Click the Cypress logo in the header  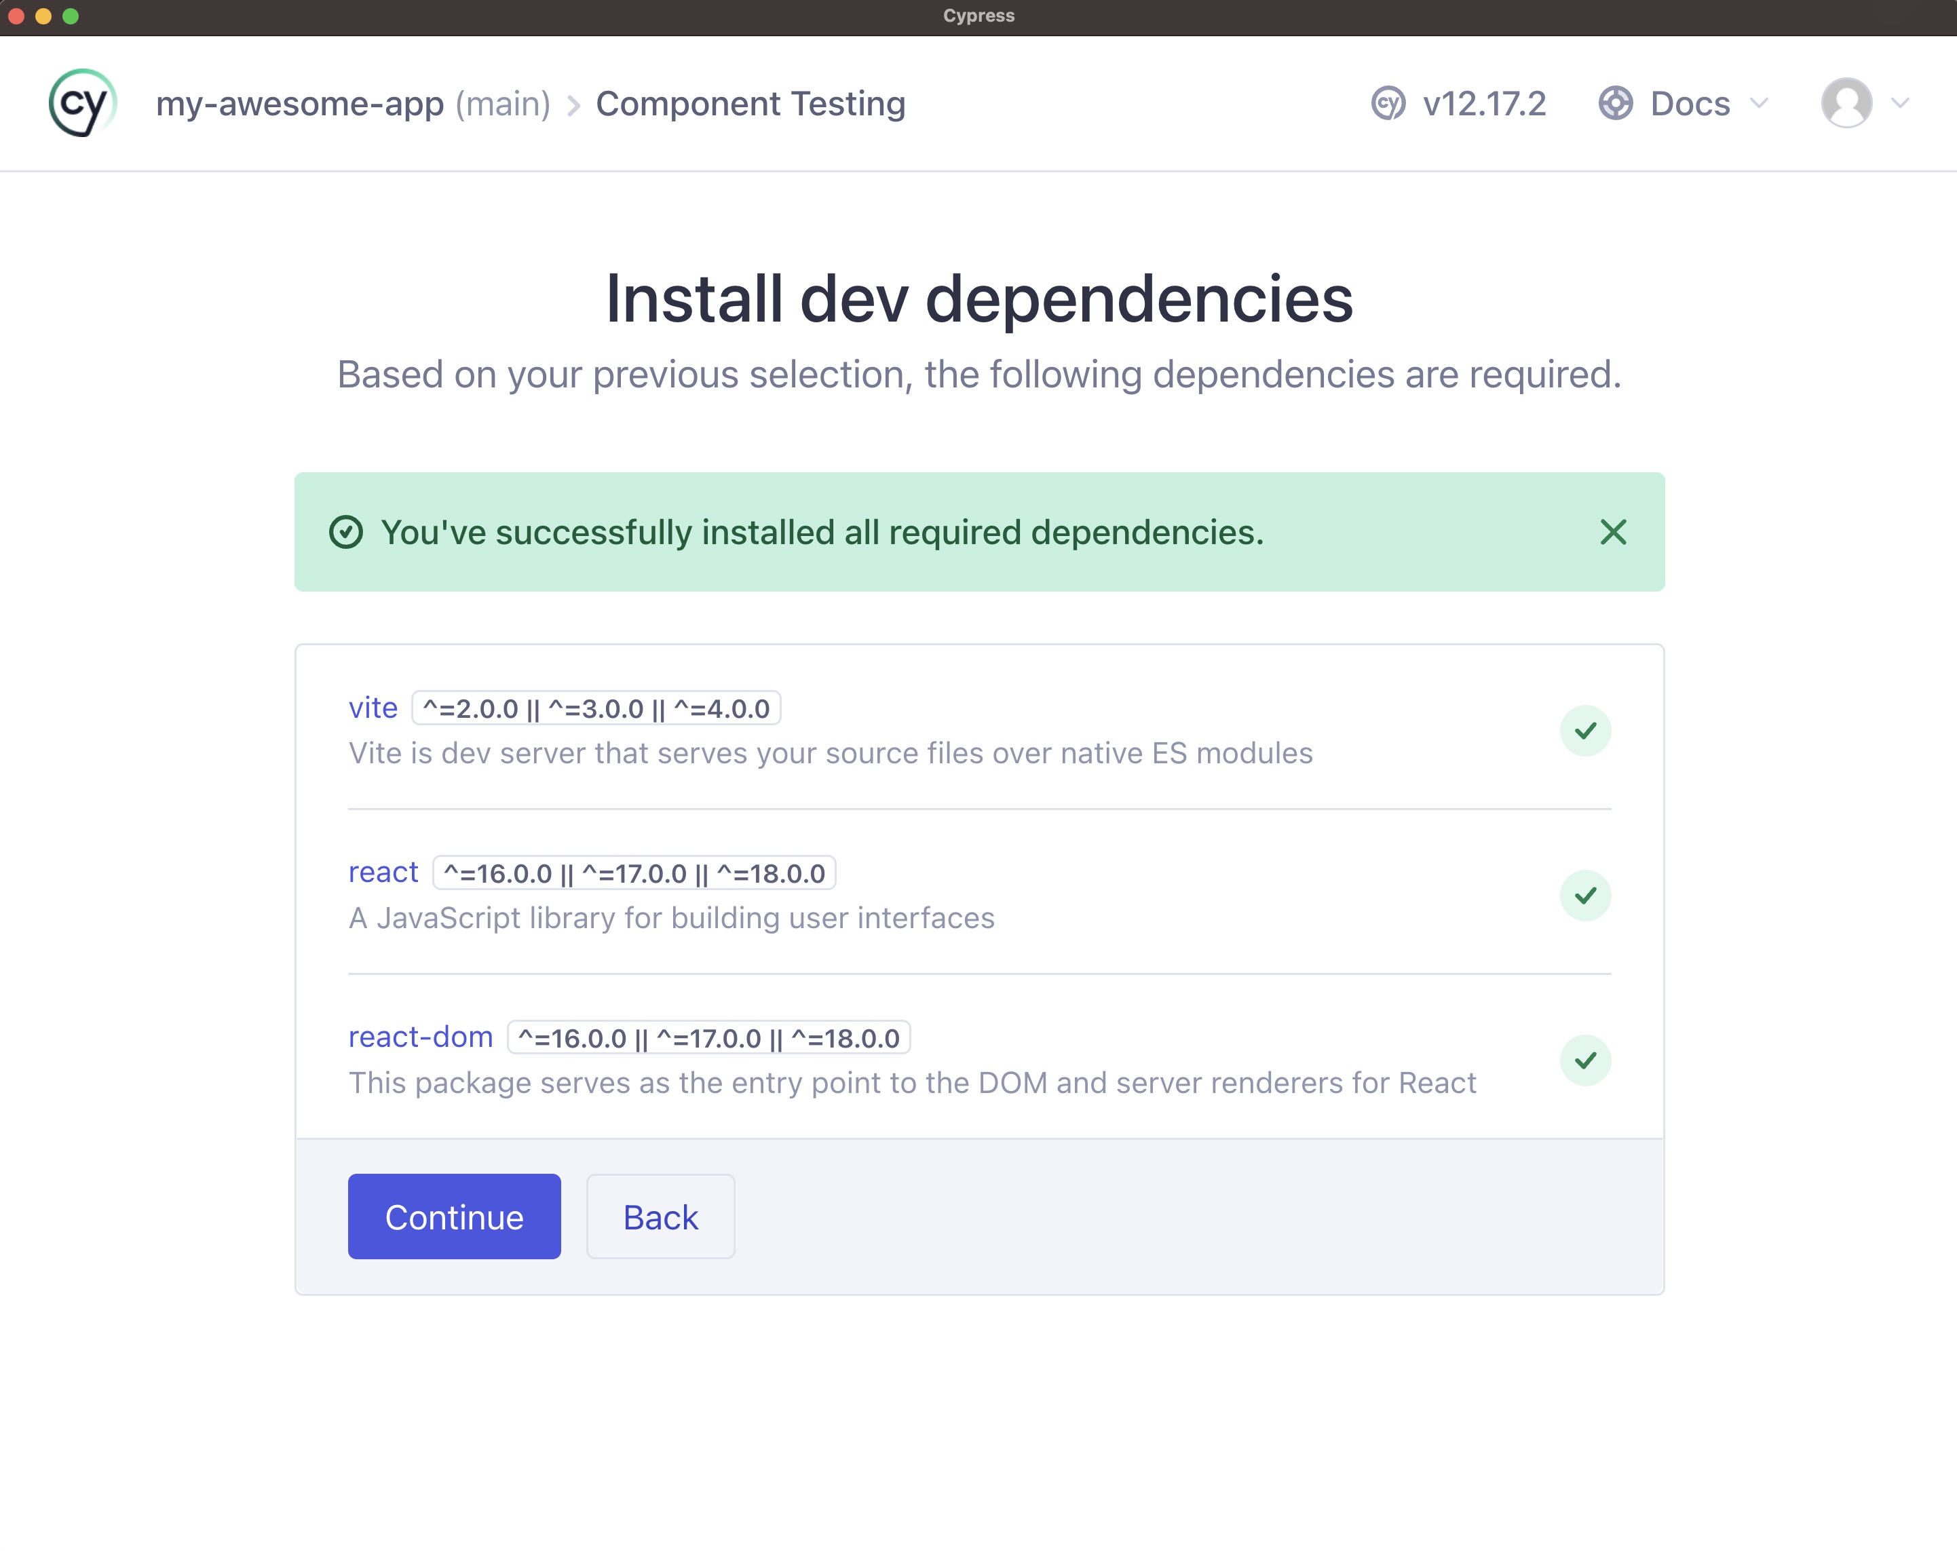tap(83, 102)
